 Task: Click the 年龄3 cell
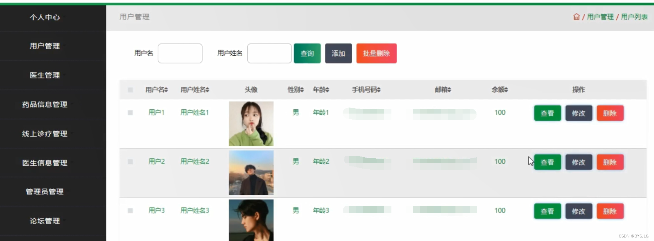[321, 210]
